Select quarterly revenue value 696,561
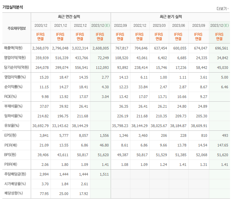Viewport: 233px width, 200px height. [222, 48]
